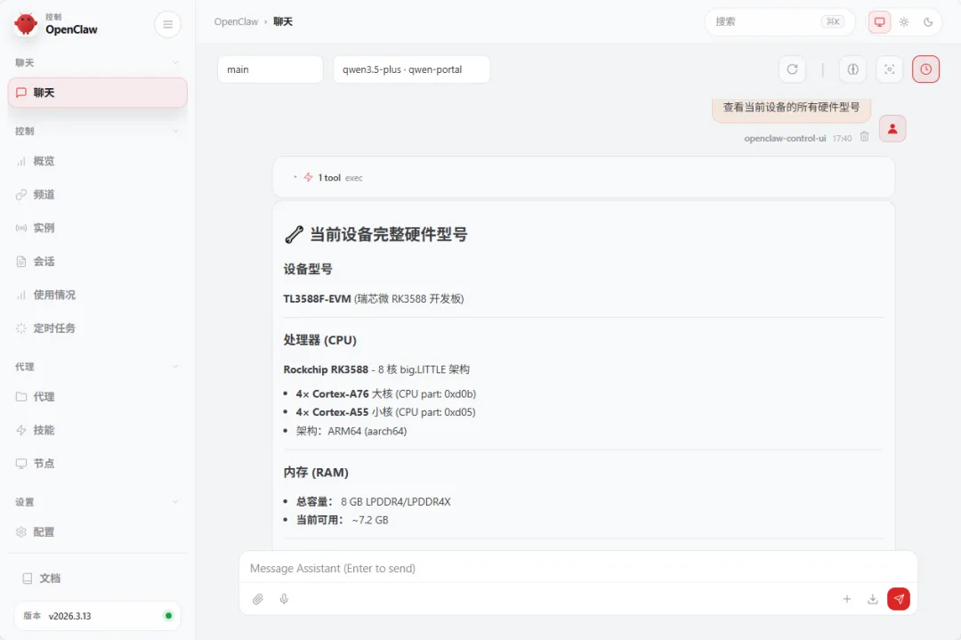Image resolution: width=961 pixels, height=640 pixels.
Task: Click the 聊天 breadcrumb label in the header
Action: tap(283, 21)
